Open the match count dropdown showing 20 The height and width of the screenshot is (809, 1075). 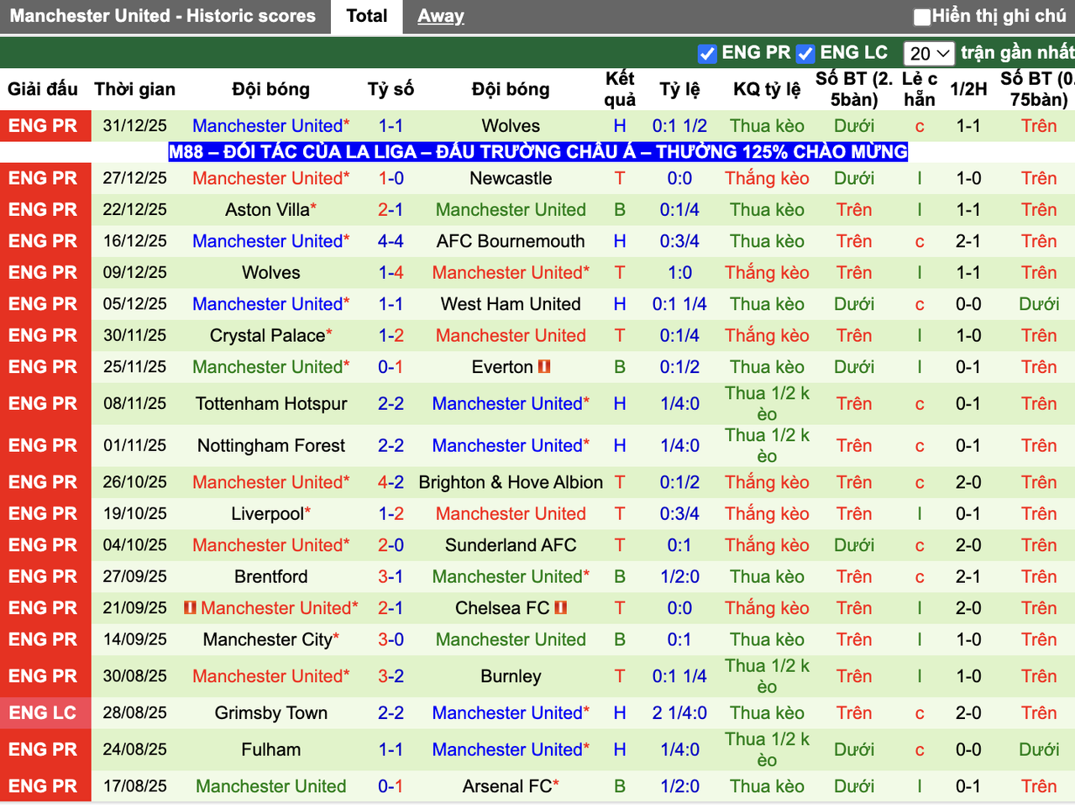click(x=929, y=52)
